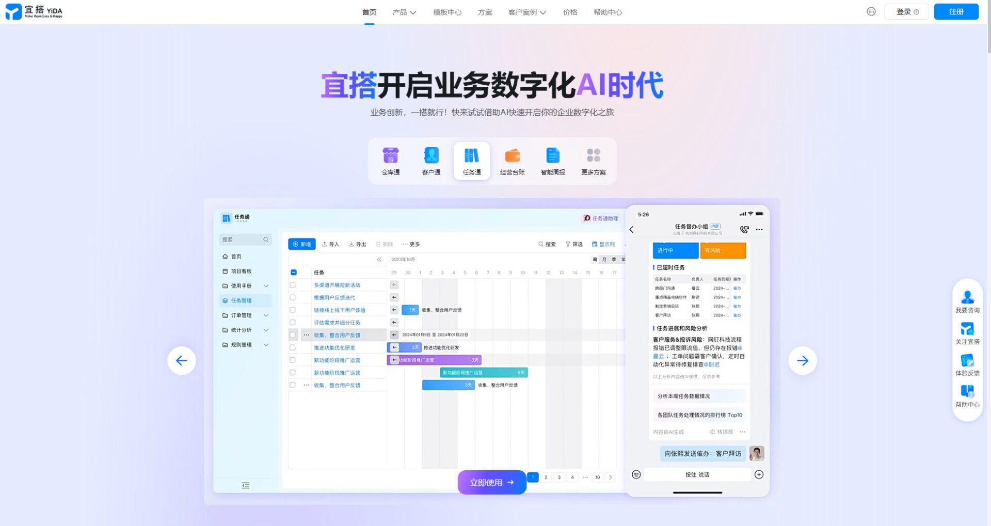This screenshot has height=526, width=991.
Task: Open 模板中心 from the top navigation
Action: pos(446,12)
